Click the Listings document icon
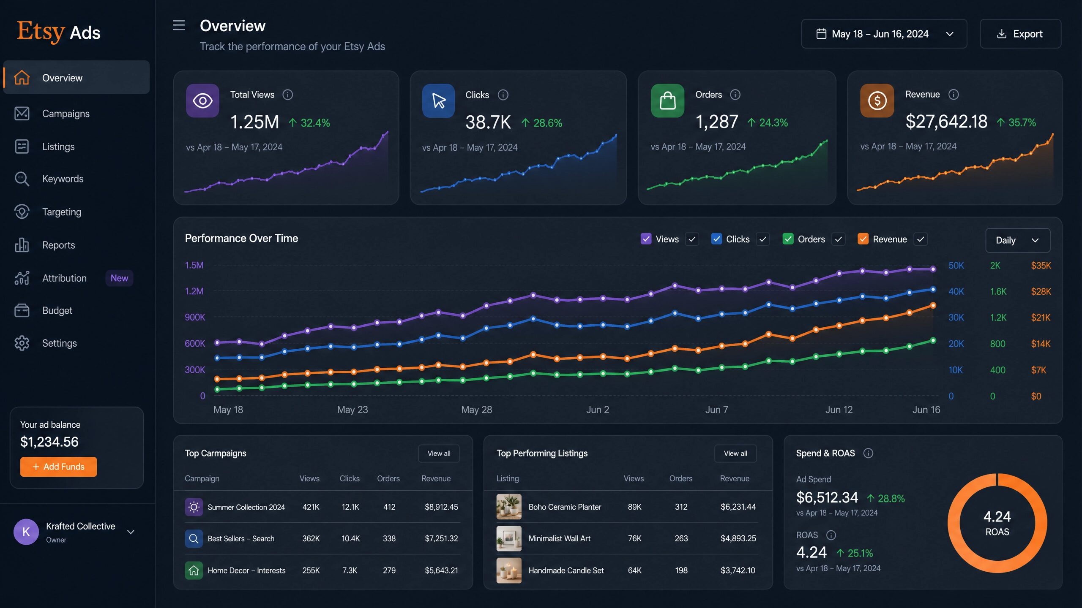The image size is (1082, 608). [22, 147]
